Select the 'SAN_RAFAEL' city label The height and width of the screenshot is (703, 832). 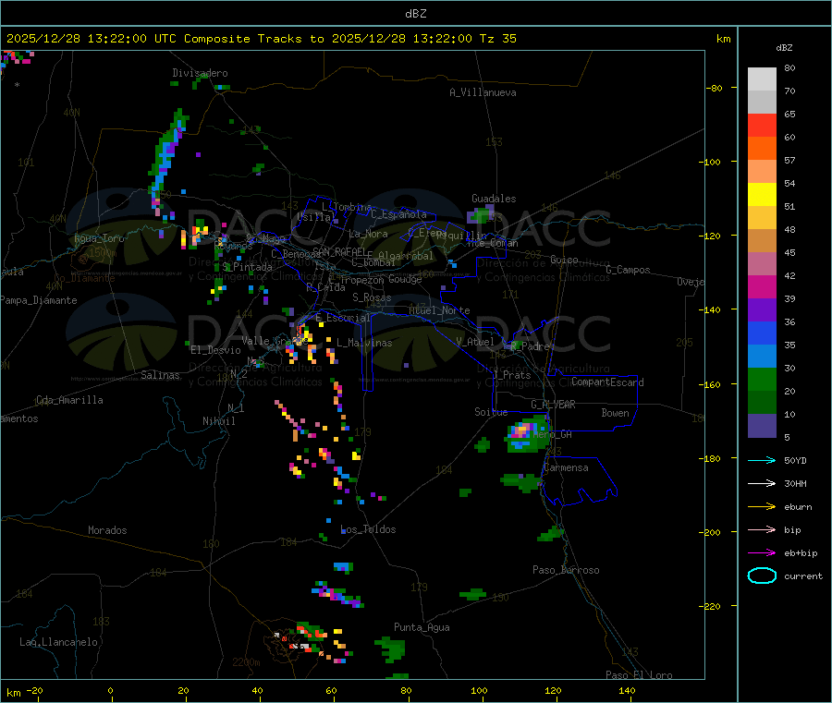coord(339,251)
